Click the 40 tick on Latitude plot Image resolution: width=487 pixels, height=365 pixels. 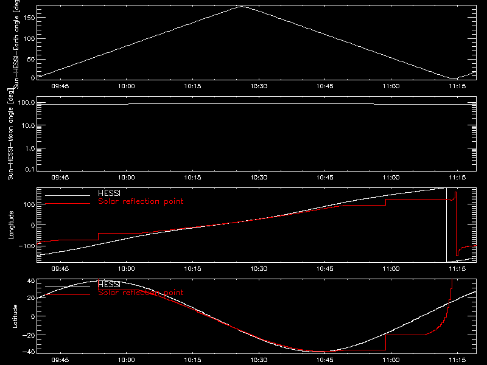tap(31, 281)
